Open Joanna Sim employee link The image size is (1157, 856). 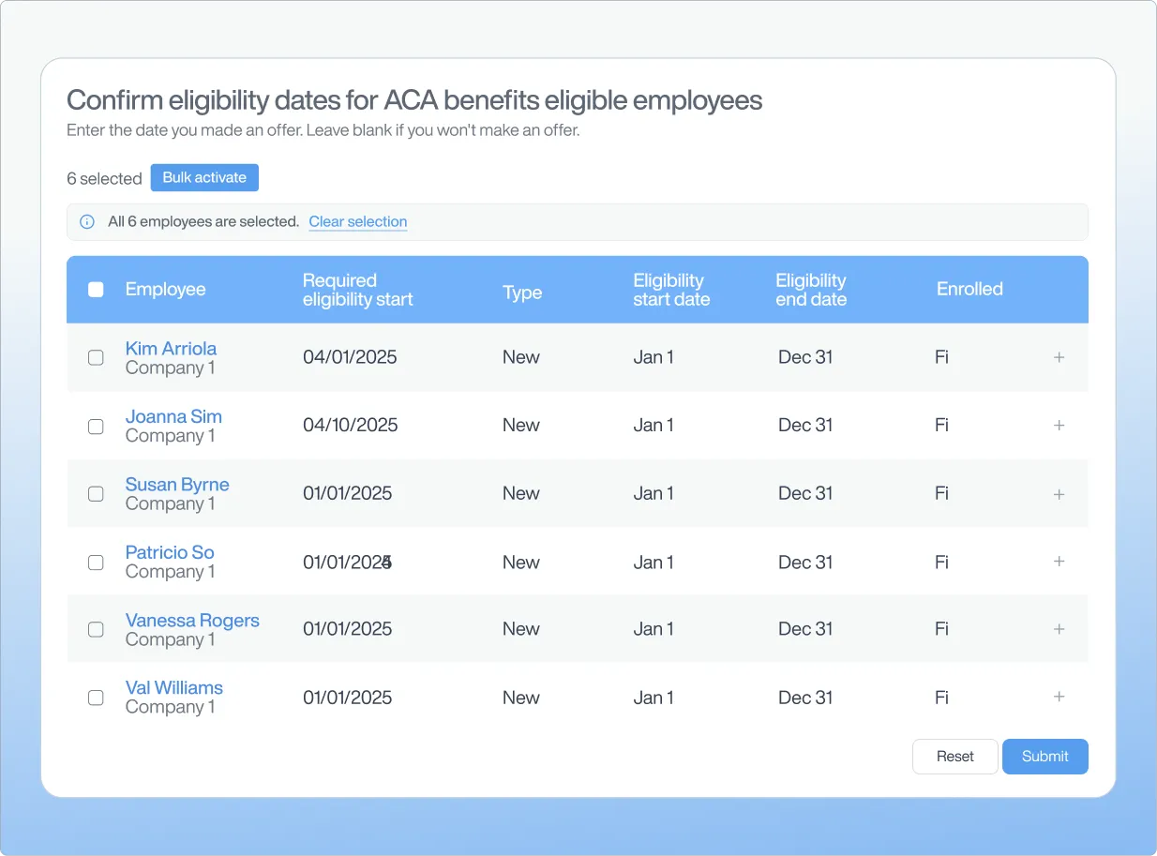click(x=173, y=416)
